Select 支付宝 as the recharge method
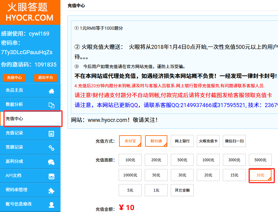 (130, 141)
